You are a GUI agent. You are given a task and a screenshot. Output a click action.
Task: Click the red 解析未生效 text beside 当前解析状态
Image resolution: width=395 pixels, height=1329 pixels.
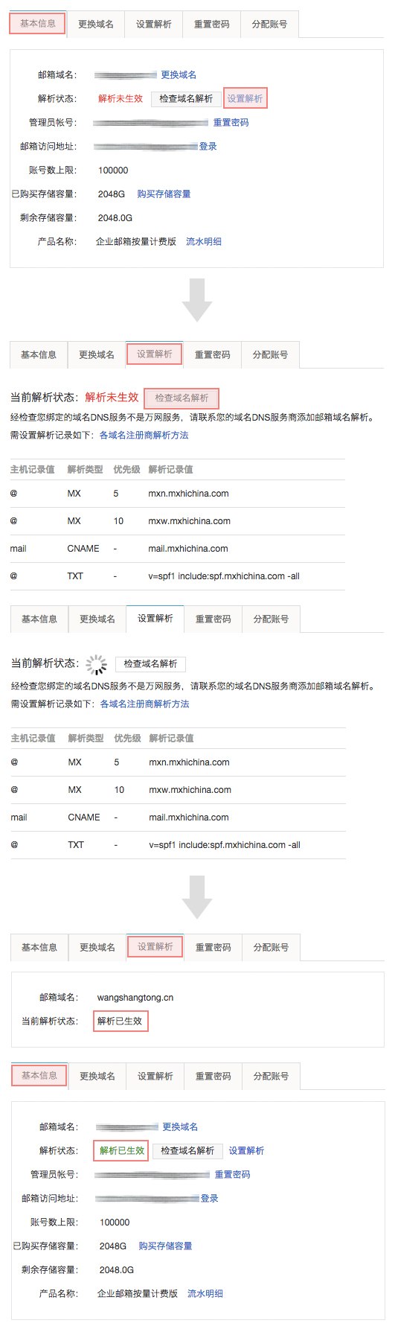point(112,398)
